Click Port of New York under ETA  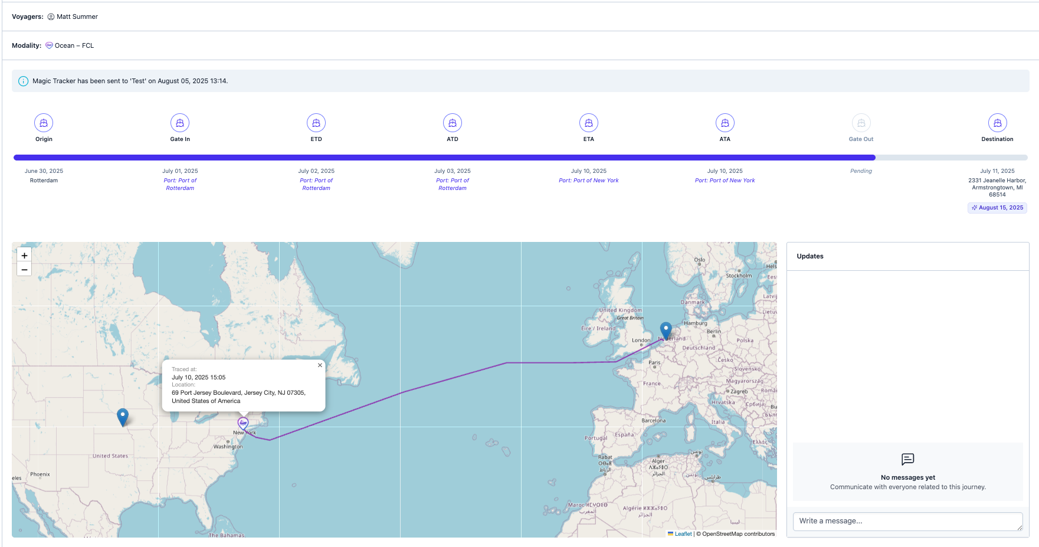(589, 181)
